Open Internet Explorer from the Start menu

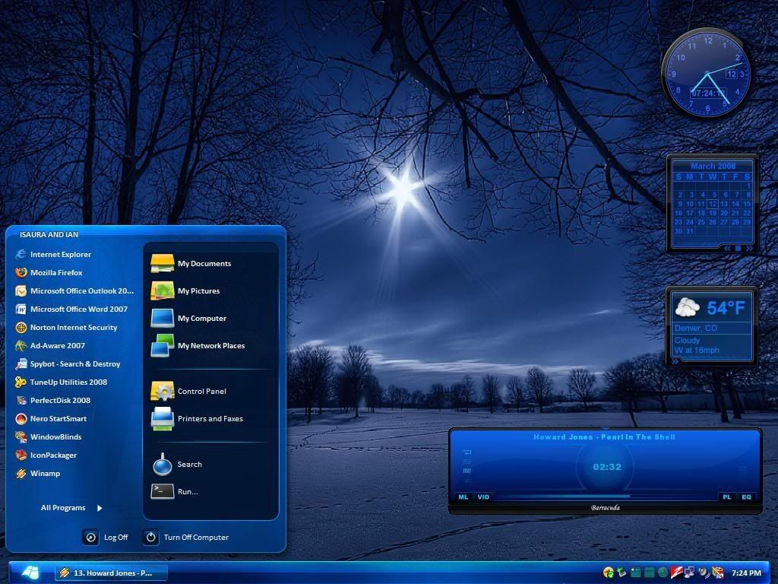[54, 254]
